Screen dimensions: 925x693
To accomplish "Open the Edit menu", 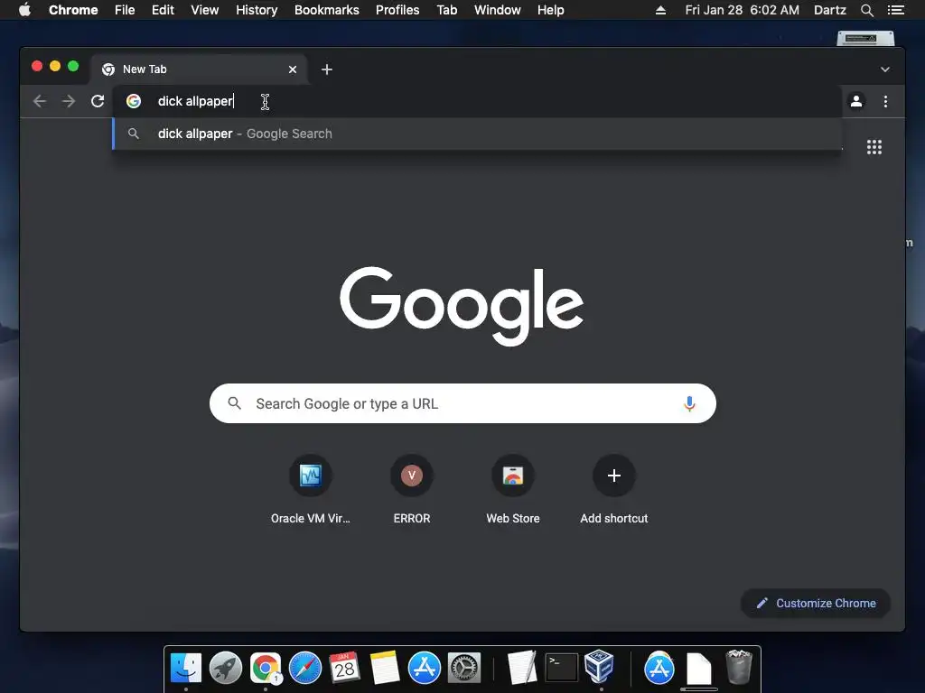I will click(163, 10).
